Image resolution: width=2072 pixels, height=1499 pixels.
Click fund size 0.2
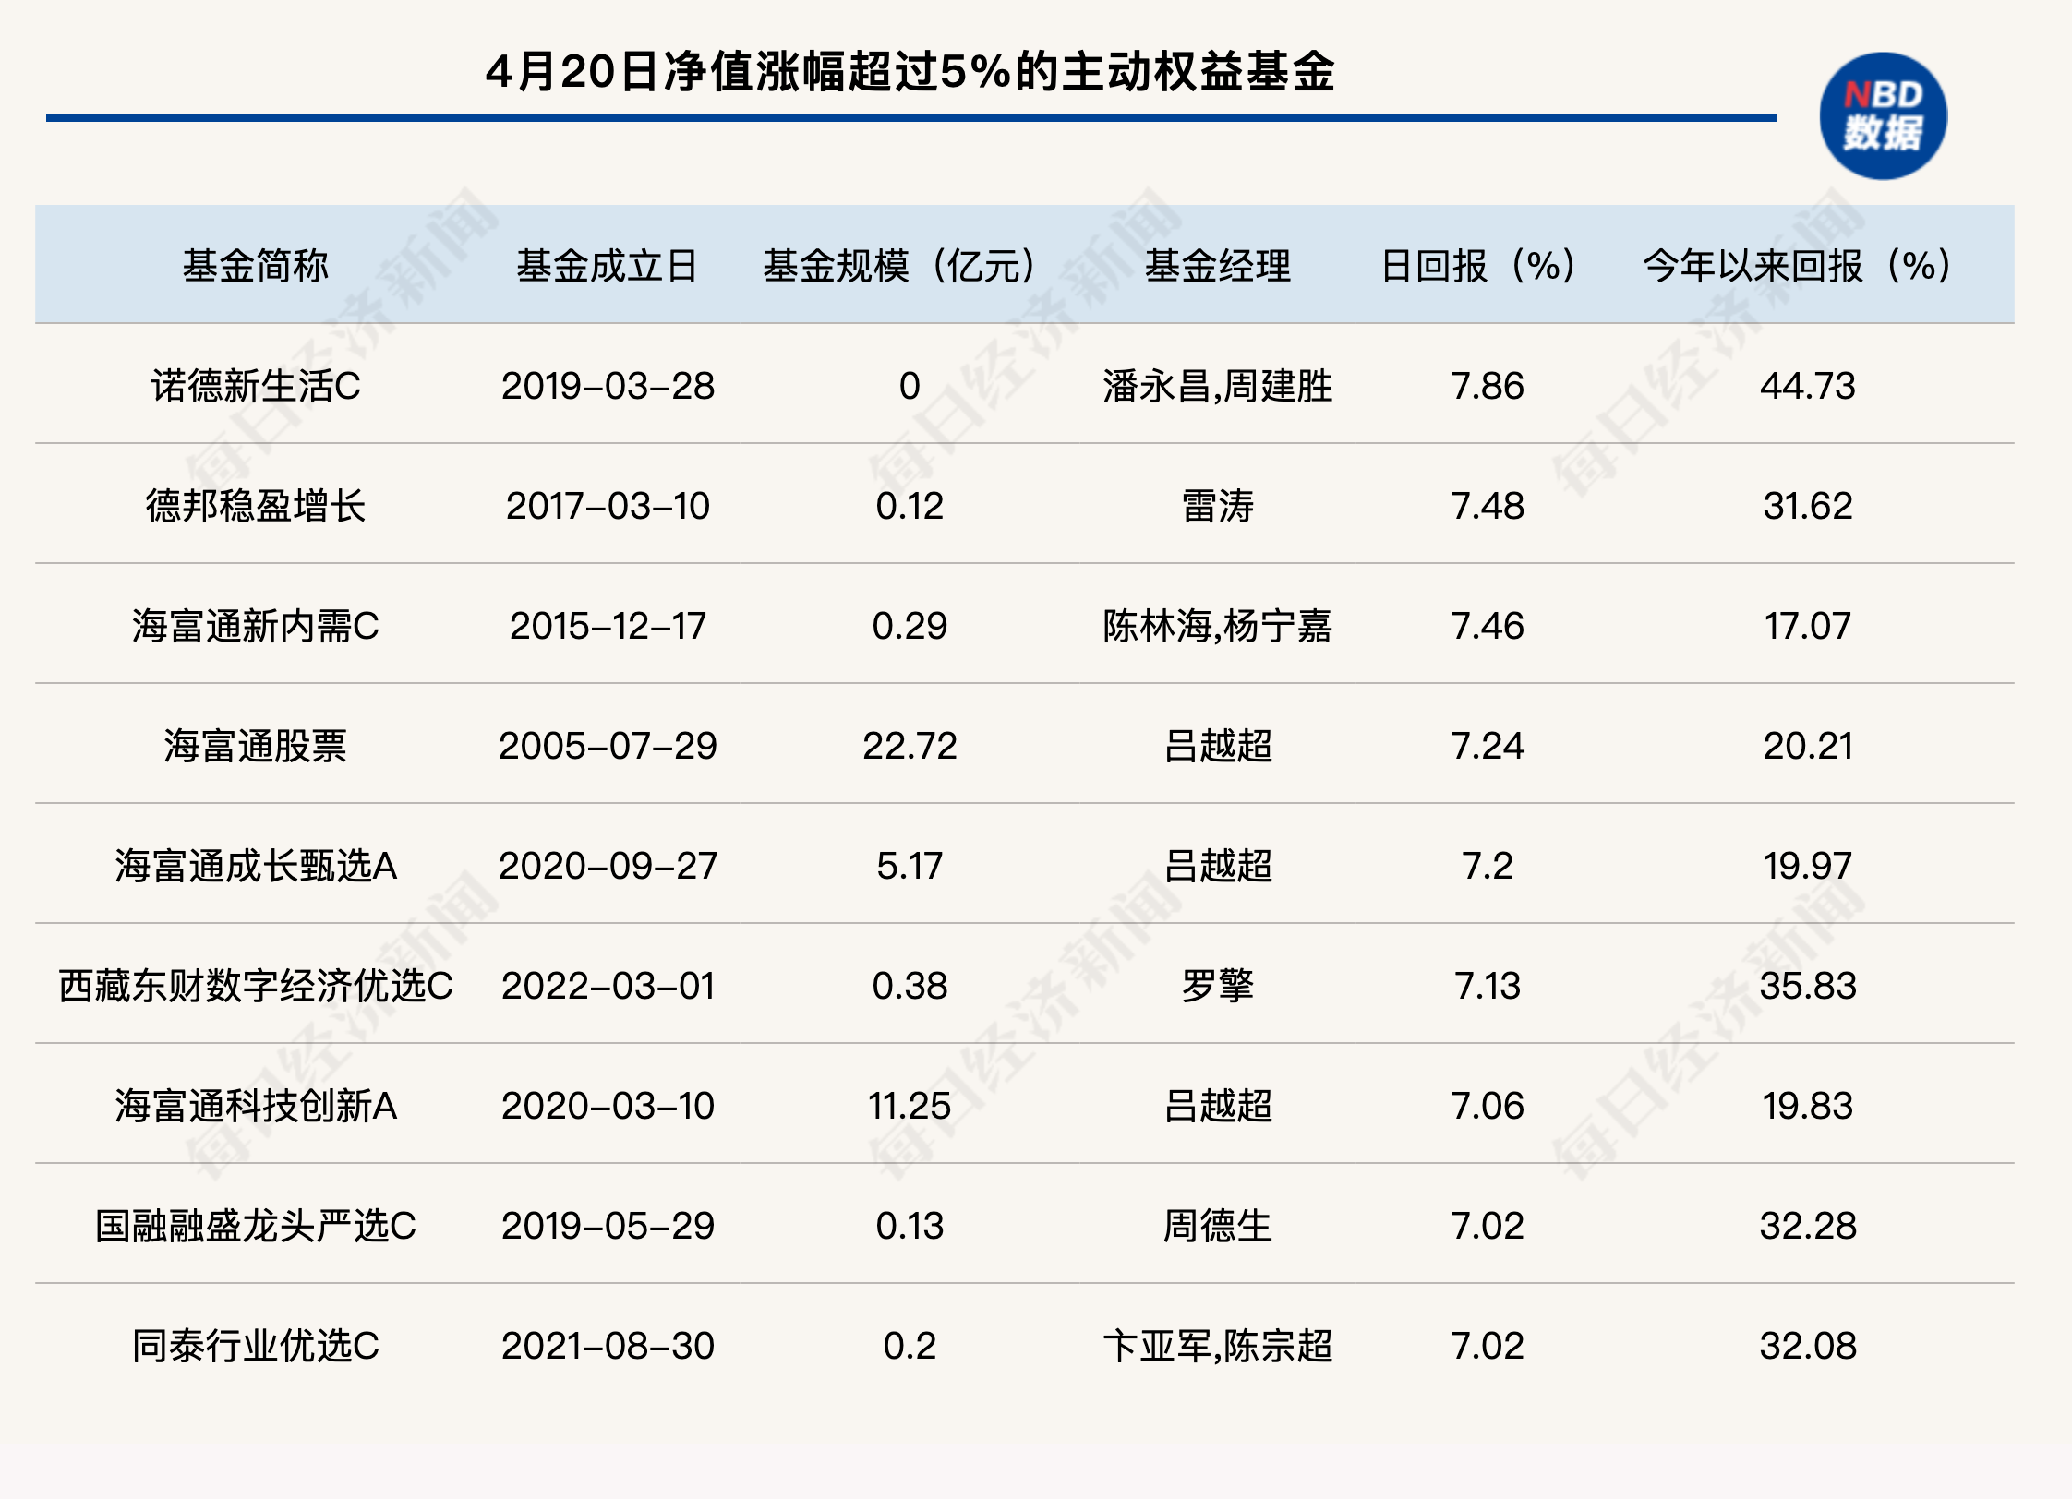910,1346
